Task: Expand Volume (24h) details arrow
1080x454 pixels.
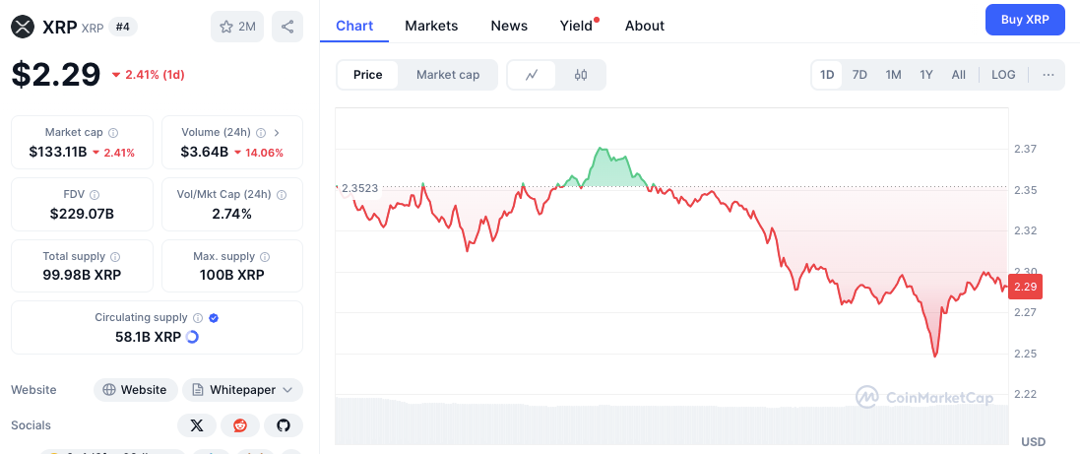Action: point(277,133)
